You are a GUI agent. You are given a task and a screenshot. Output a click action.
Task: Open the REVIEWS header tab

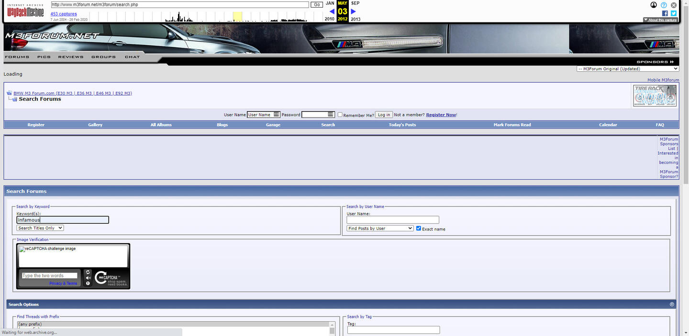point(71,57)
